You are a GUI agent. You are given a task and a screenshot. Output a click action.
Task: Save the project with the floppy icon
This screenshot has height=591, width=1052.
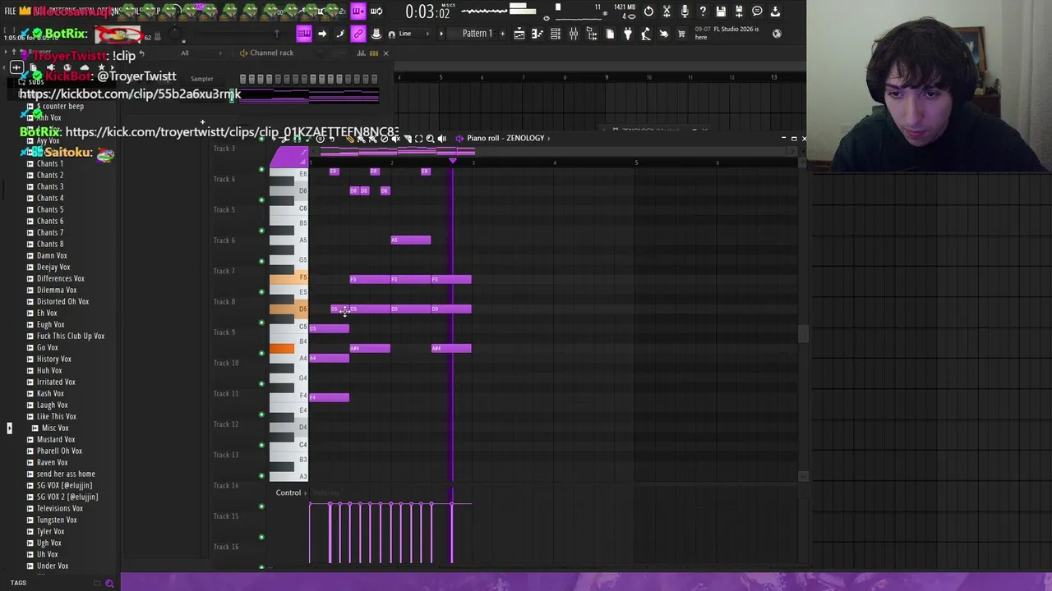tap(721, 11)
